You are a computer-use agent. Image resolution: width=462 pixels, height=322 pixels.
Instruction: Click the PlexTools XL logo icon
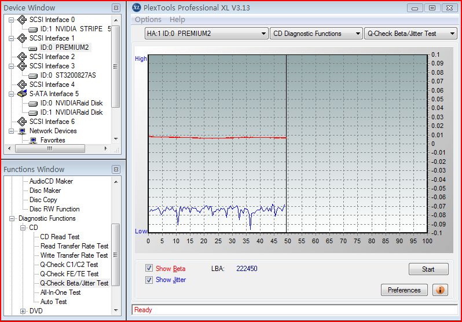137,8
